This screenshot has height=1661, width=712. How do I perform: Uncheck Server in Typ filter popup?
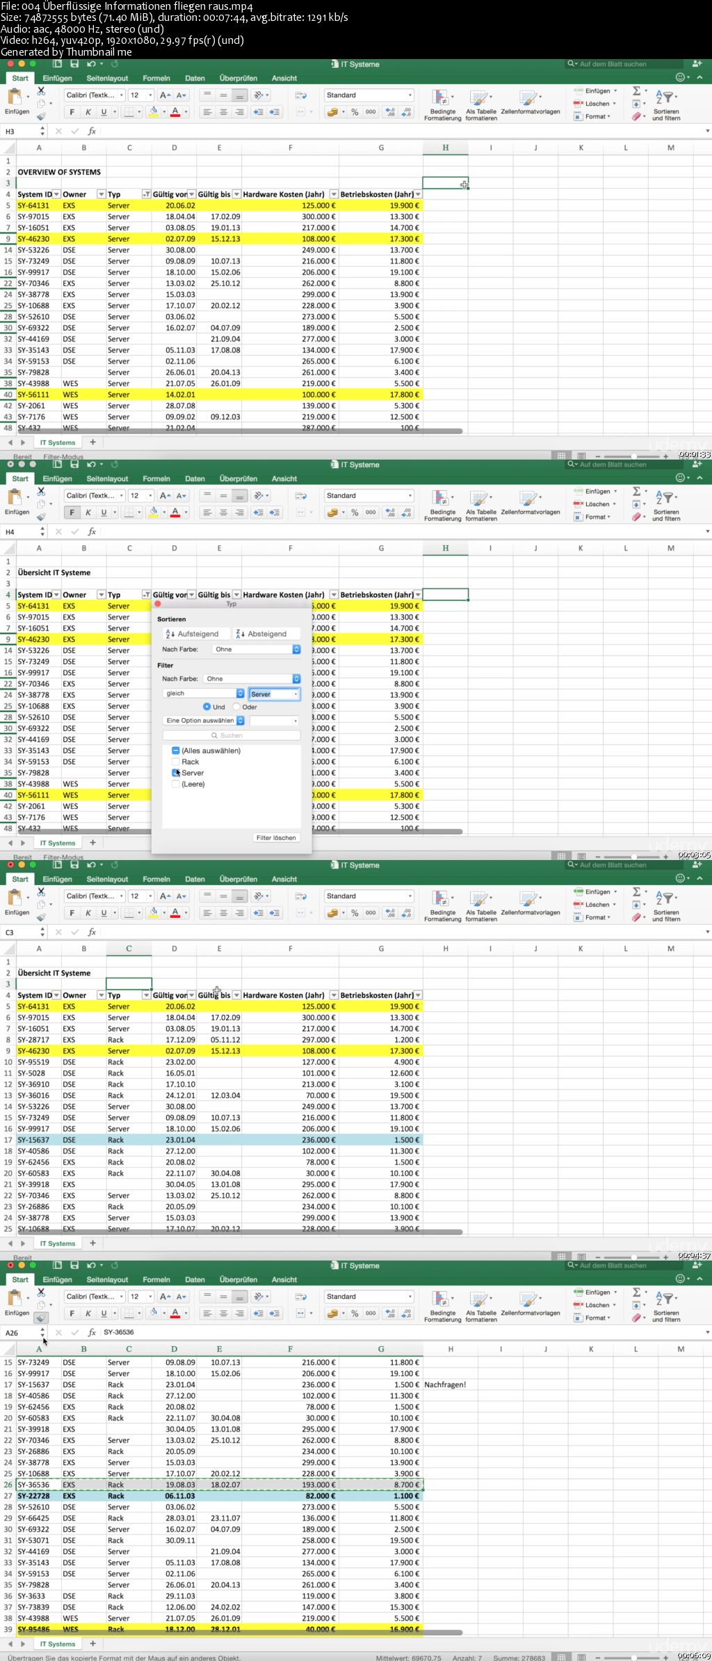click(176, 773)
